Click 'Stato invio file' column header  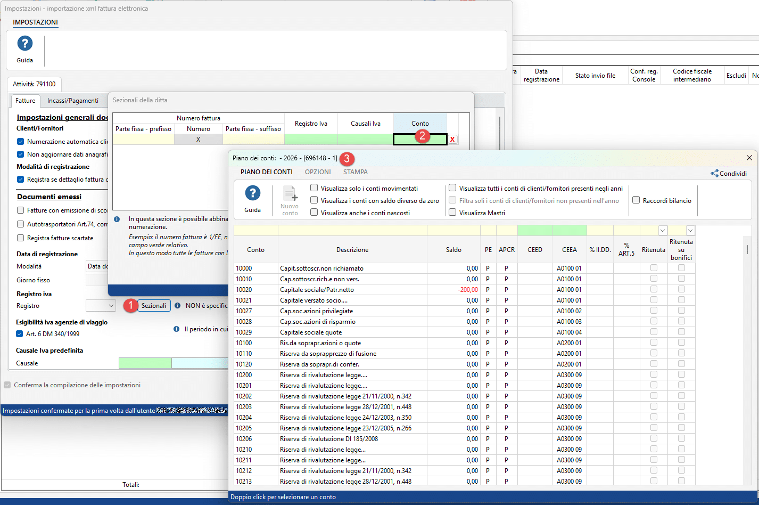595,76
